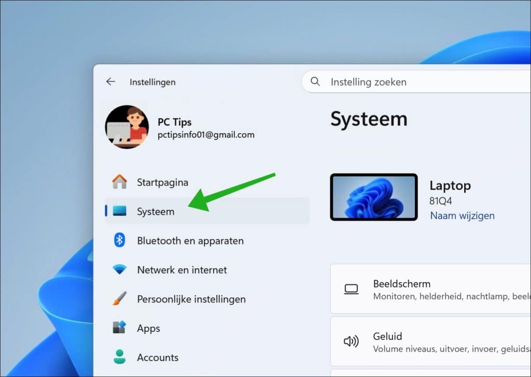Click the Systeem page heading
This screenshot has height=377, width=531.
tap(369, 119)
